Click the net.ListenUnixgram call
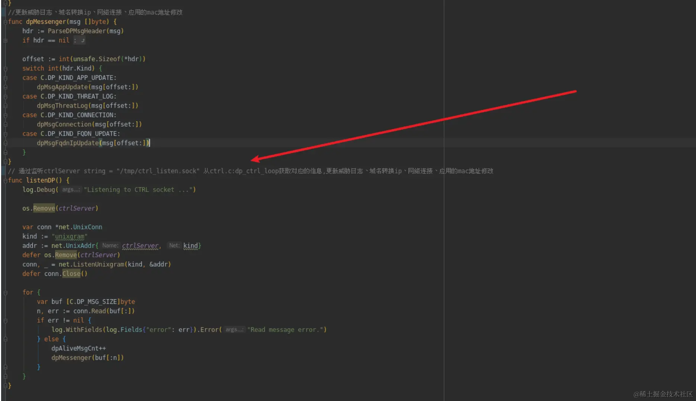 pyautogui.click(x=91, y=264)
